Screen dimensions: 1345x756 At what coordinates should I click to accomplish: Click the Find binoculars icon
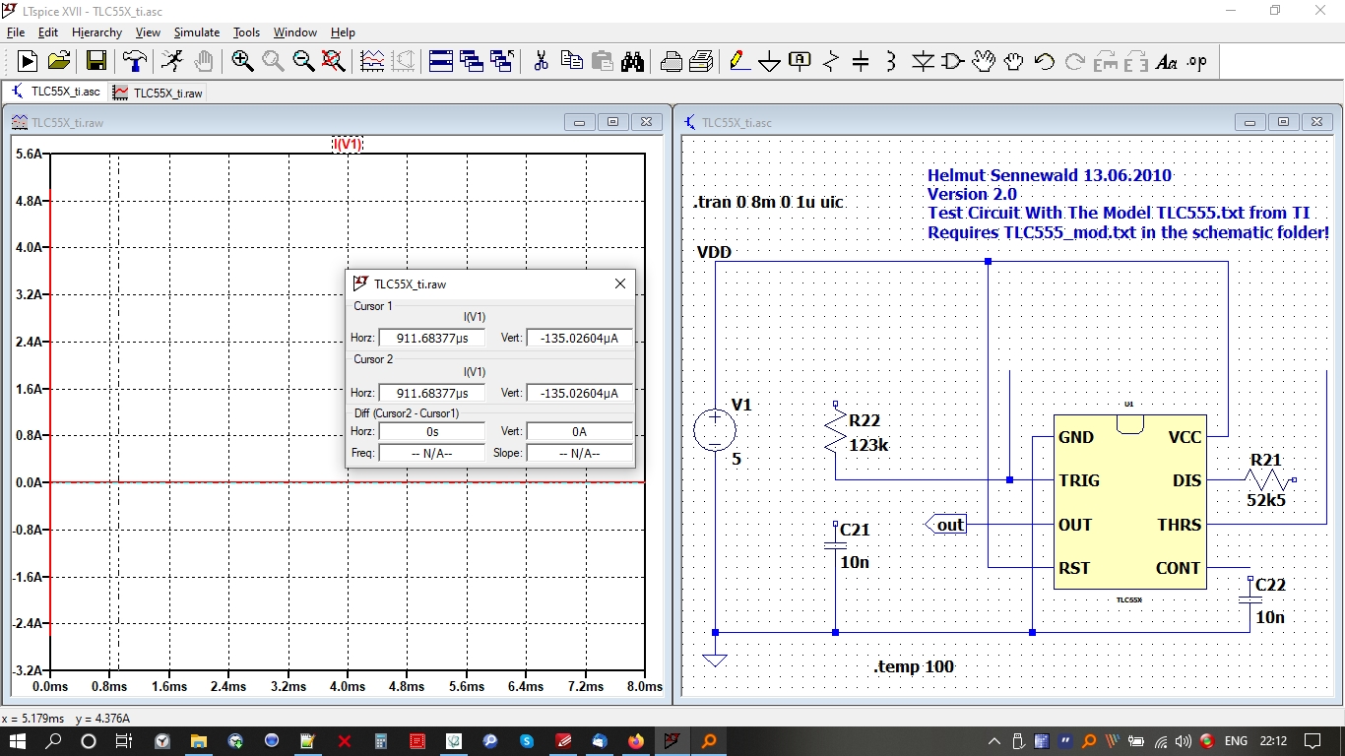632,61
